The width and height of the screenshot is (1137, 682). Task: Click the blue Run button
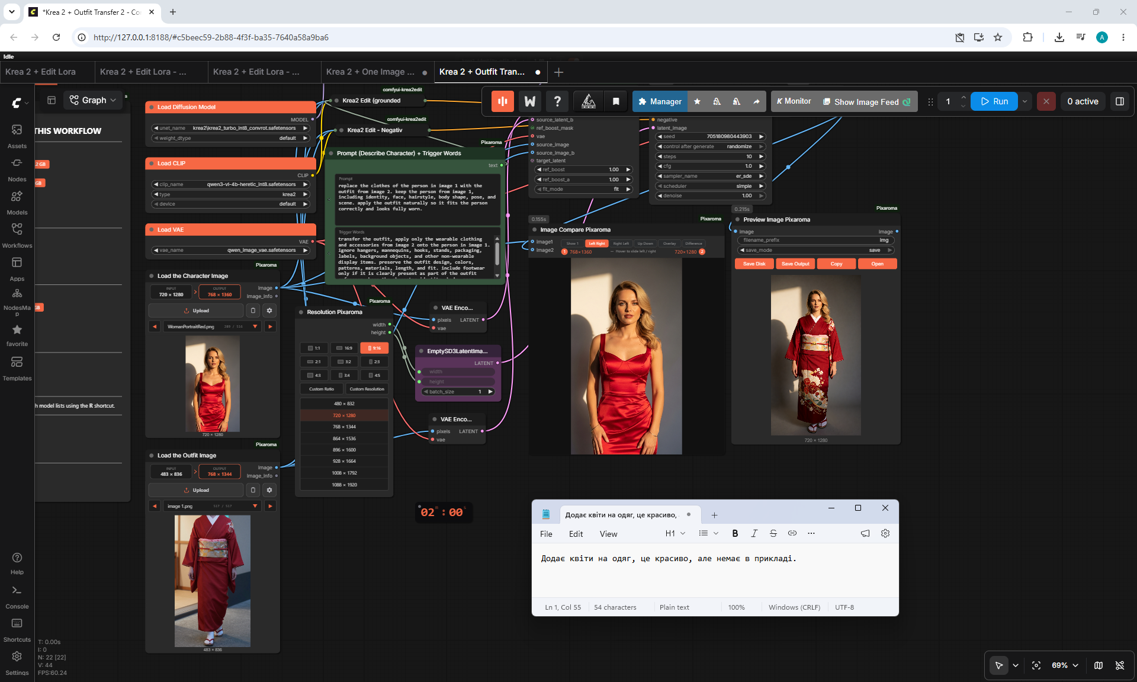(x=994, y=101)
